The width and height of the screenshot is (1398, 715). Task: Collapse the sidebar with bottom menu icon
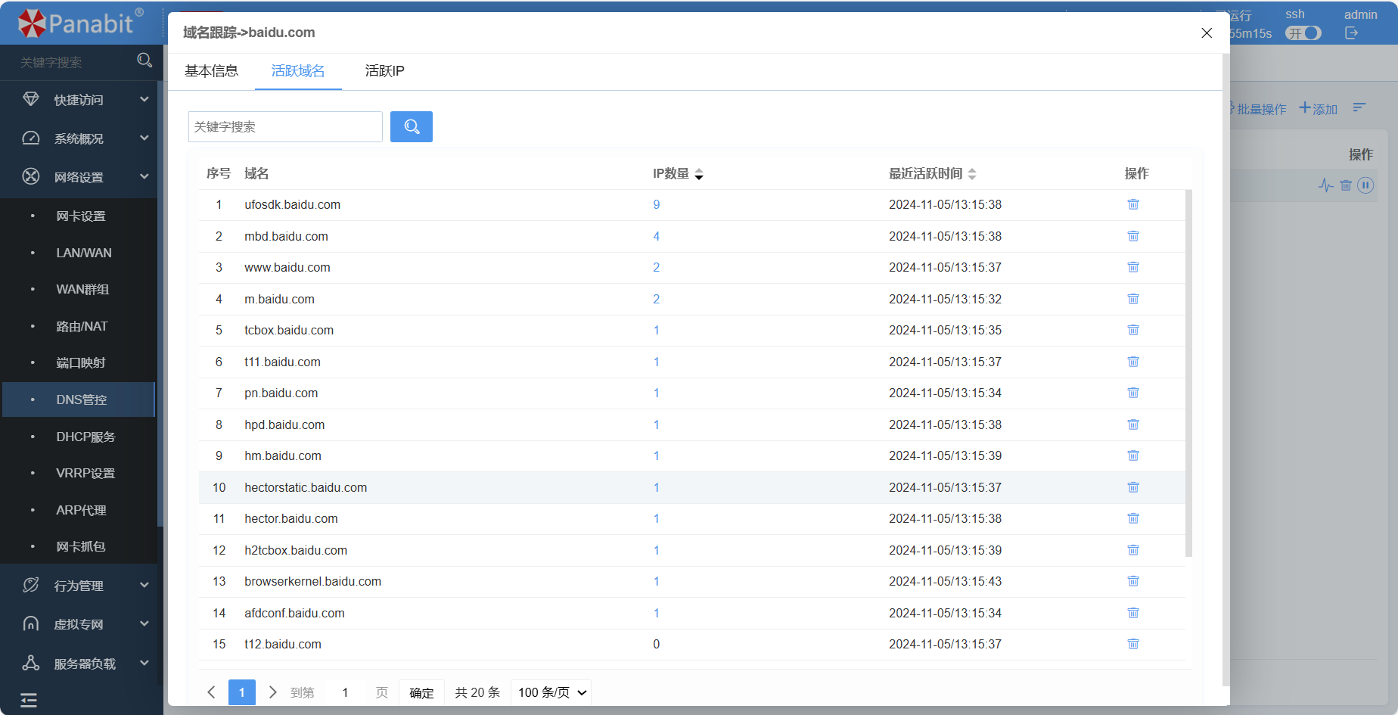[x=29, y=700]
